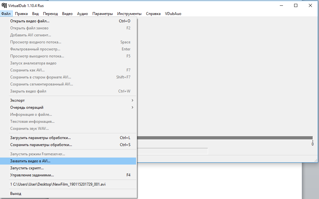
Task: Expand the Экспорт submenu
Action: (x=68, y=100)
